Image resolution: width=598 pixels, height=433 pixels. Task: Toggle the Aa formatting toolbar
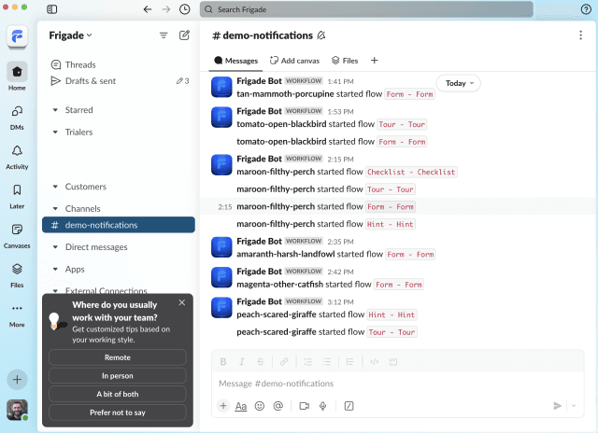point(241,406)
